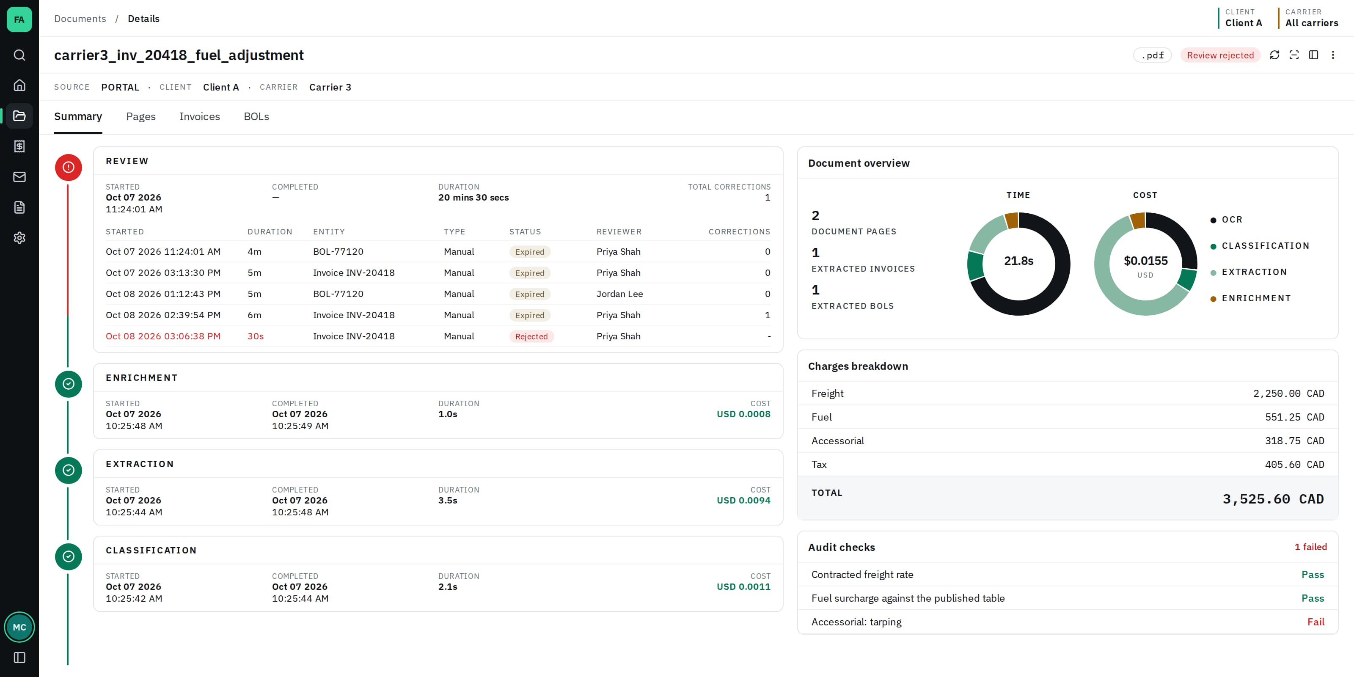Click the Extraction stage check icon
This screenshot has width=1354, height=677.
pyautogui.click(x=68, y=470)
